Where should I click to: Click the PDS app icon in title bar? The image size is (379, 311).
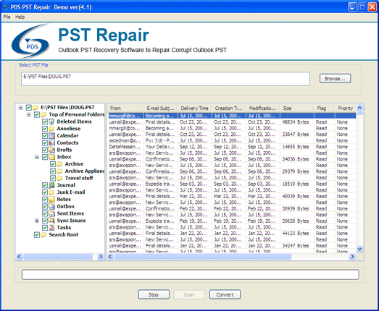point(6,7)
